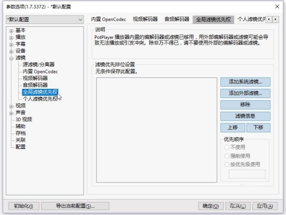The height and width of the screenshot is (215, 286).
Task: Click the 添加外部滤镜 button
Action: tap(245, 93)
